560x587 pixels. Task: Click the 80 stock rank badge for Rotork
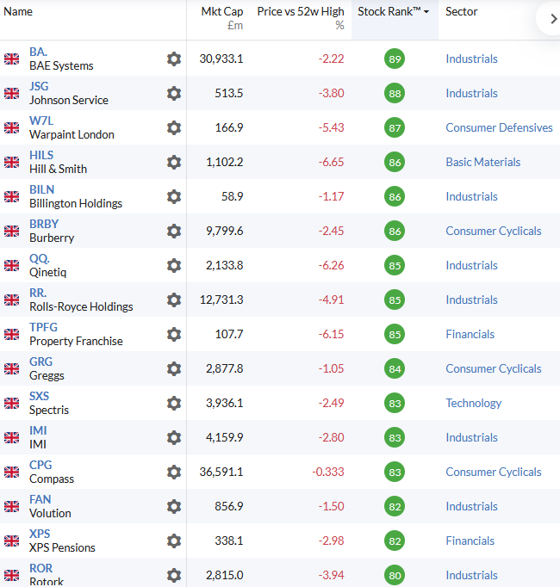tap(395, 576)
